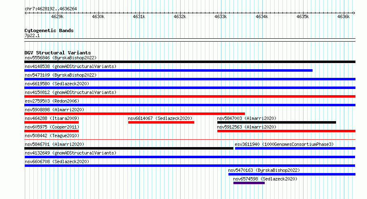
Task: Click the 4636k ruler tick label
Action: [343, 16]
